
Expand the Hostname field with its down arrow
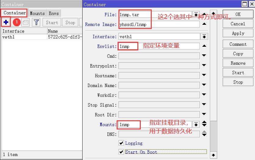[x=204, y=76]
